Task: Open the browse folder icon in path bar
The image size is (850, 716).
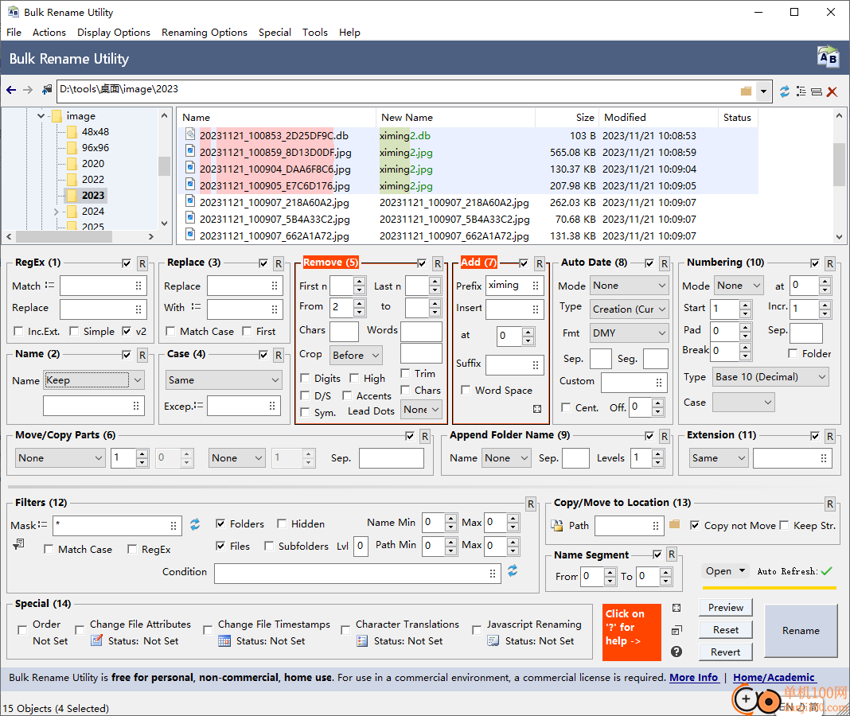Action: pyautogui.click(x=747, y=91)
